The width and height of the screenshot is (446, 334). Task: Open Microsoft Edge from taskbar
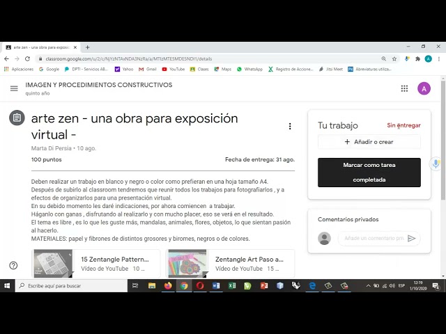click(x=312, y=286)
